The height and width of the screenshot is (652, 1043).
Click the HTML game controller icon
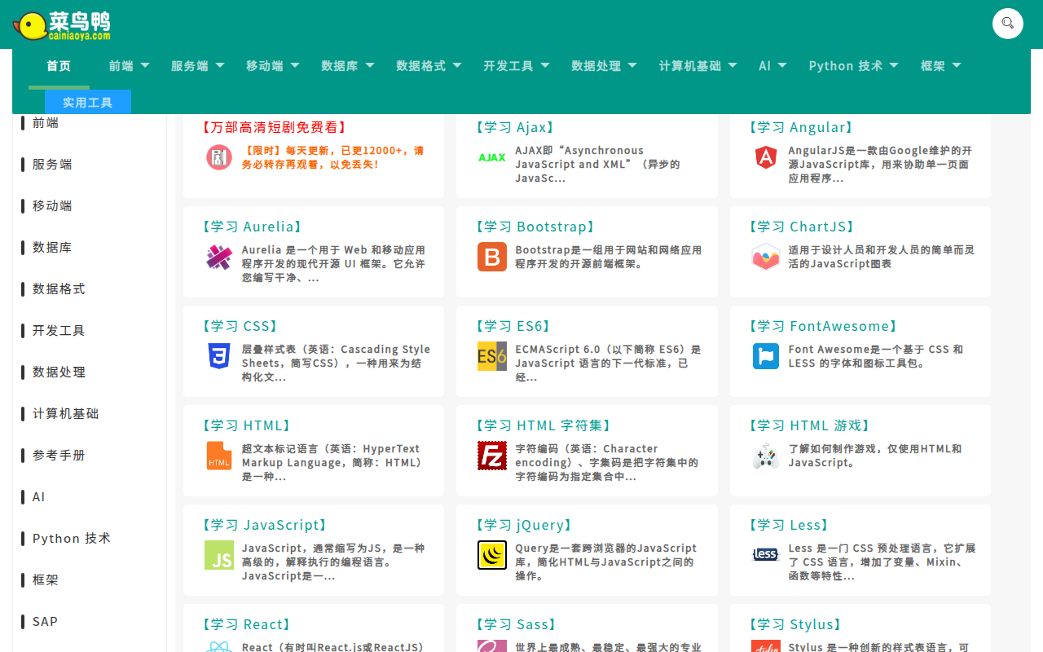[x=766, y=456]
